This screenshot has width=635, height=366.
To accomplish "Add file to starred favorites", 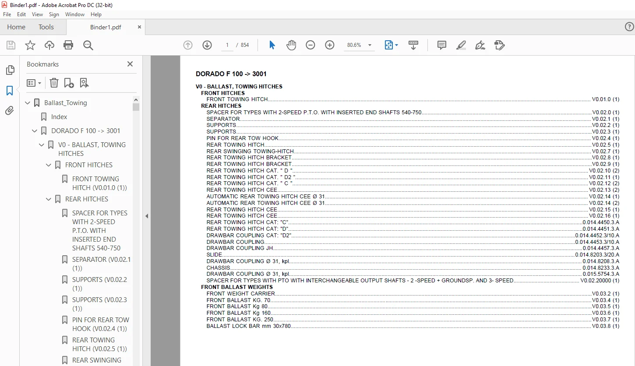I will (x=30, y=45).
